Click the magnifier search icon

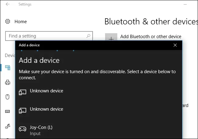[88, 36]
